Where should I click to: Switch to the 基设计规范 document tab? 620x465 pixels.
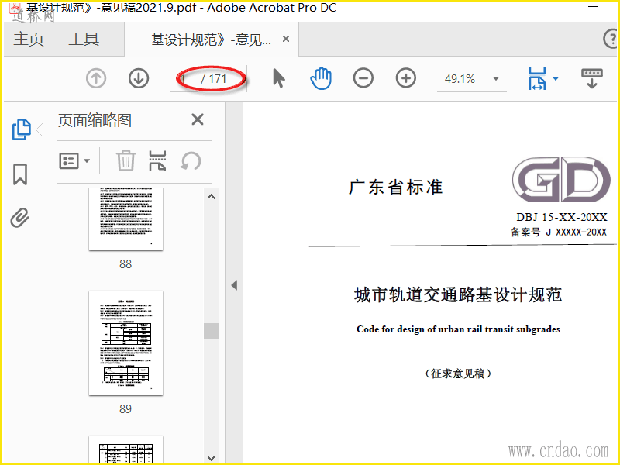tap(211, 40)
